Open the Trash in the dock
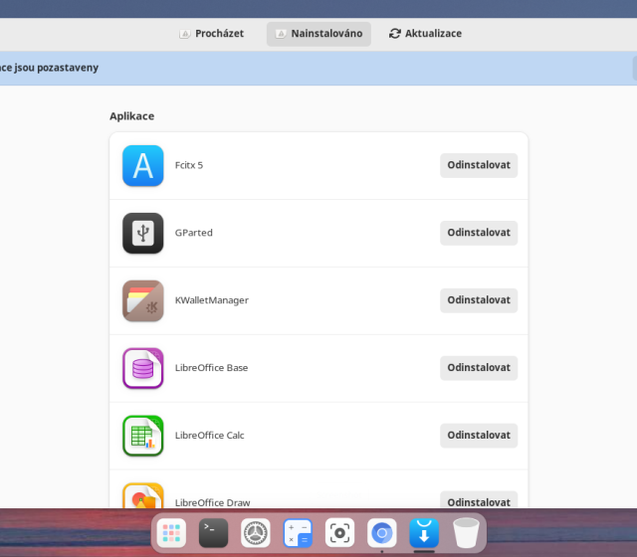Screen dimensions: 637x557 466,534
